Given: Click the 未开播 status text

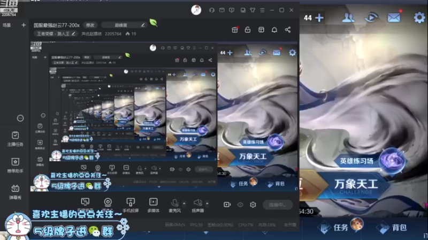Looking at the screenshot, I should (290, 225).
